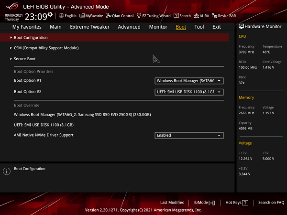This screenshot has width=287, height=215.
Task: Open date and time settings gear
Action: coord(50,14)
